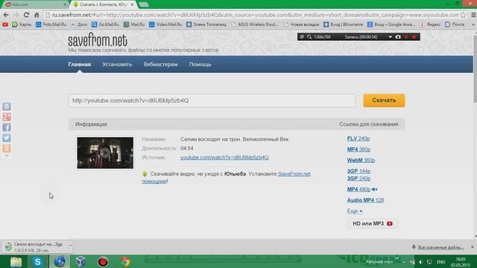Open Вебмастерам navigation item
This screenshot has height=268, width=477.
tap(161, 65)
